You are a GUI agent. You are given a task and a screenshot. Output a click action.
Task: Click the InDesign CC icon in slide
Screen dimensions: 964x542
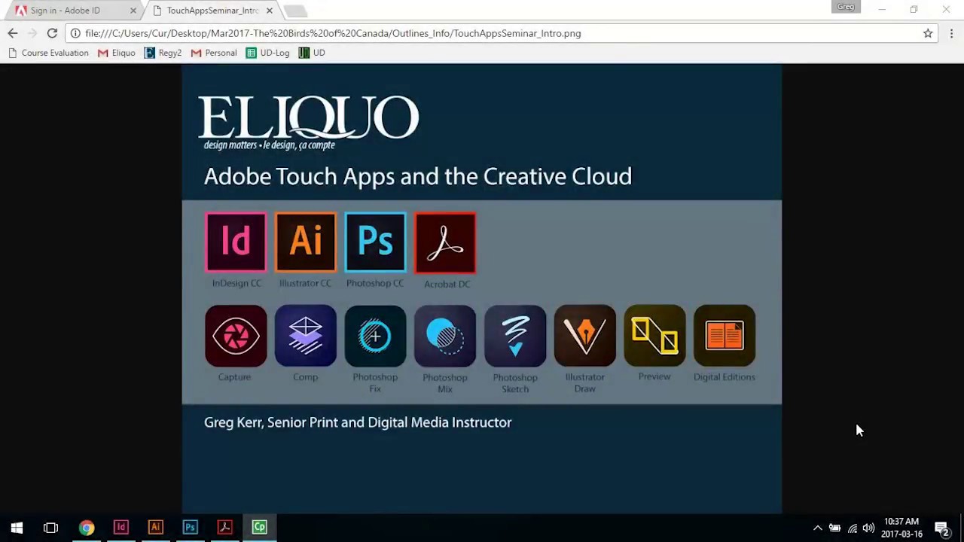point(236,242)
